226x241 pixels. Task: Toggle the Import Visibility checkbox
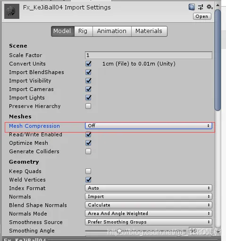coord(88,81)
